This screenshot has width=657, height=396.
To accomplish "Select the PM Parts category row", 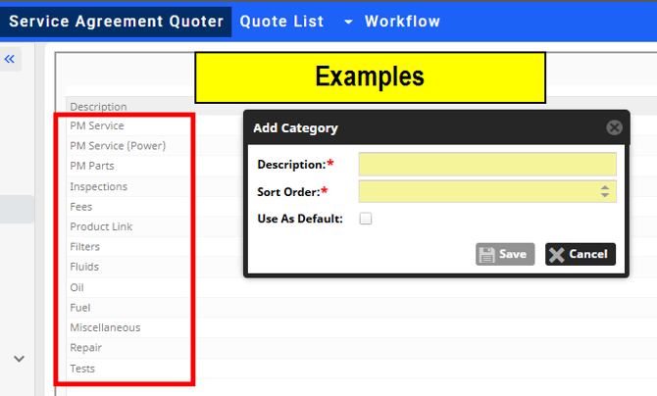I will coord(92,166).
